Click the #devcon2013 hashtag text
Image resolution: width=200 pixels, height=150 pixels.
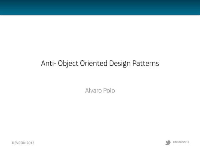(181, 142)
